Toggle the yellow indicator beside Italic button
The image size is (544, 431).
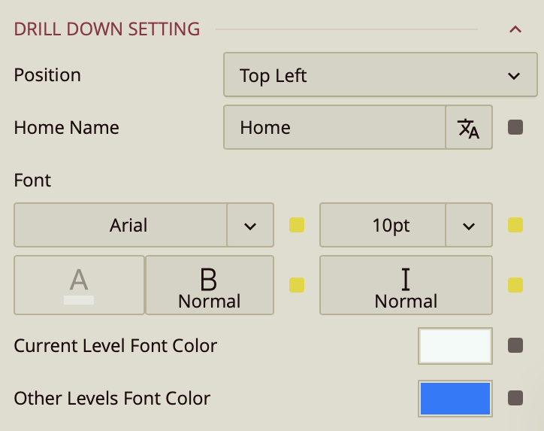tap(515, 285)
